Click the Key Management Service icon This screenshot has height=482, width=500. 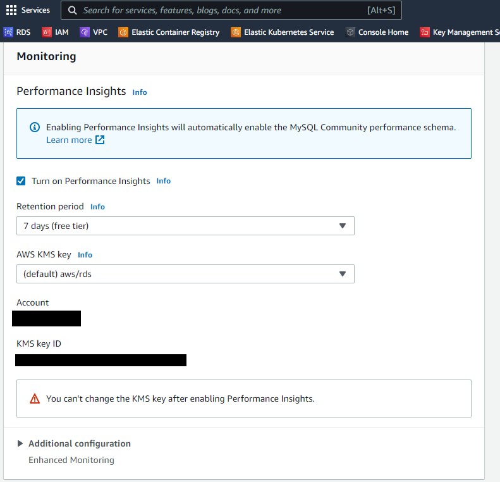point(425,32)
